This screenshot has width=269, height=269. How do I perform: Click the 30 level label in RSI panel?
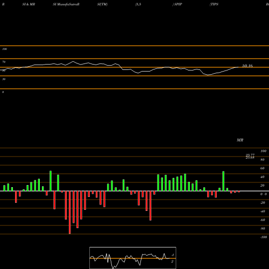tap(4, 79)
